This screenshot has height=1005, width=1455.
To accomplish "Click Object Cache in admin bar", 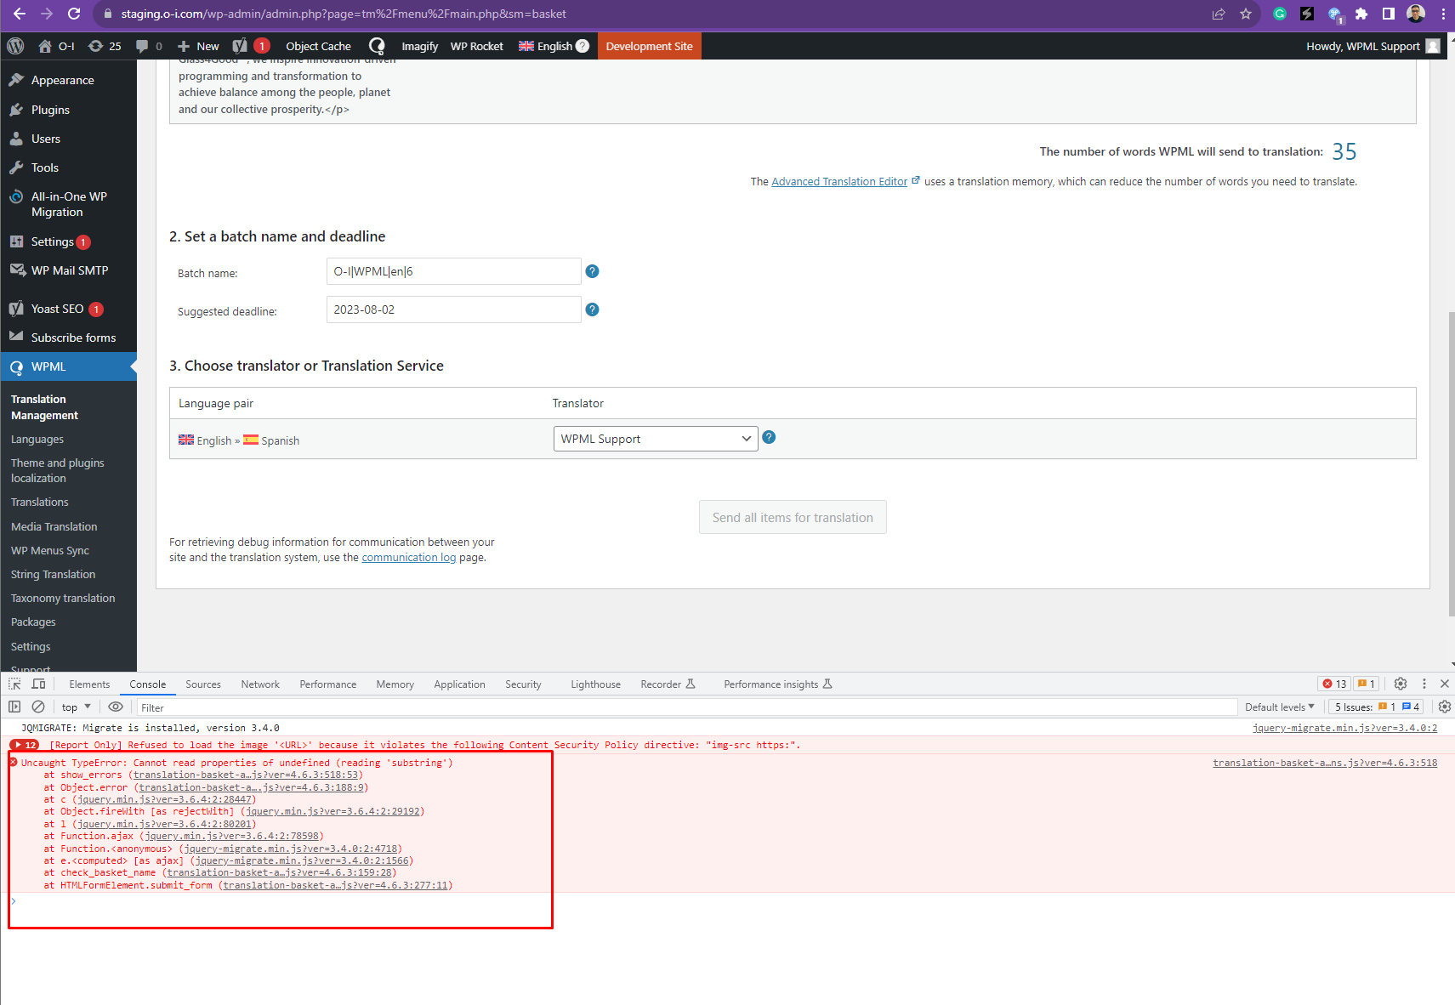I will 318,46.
